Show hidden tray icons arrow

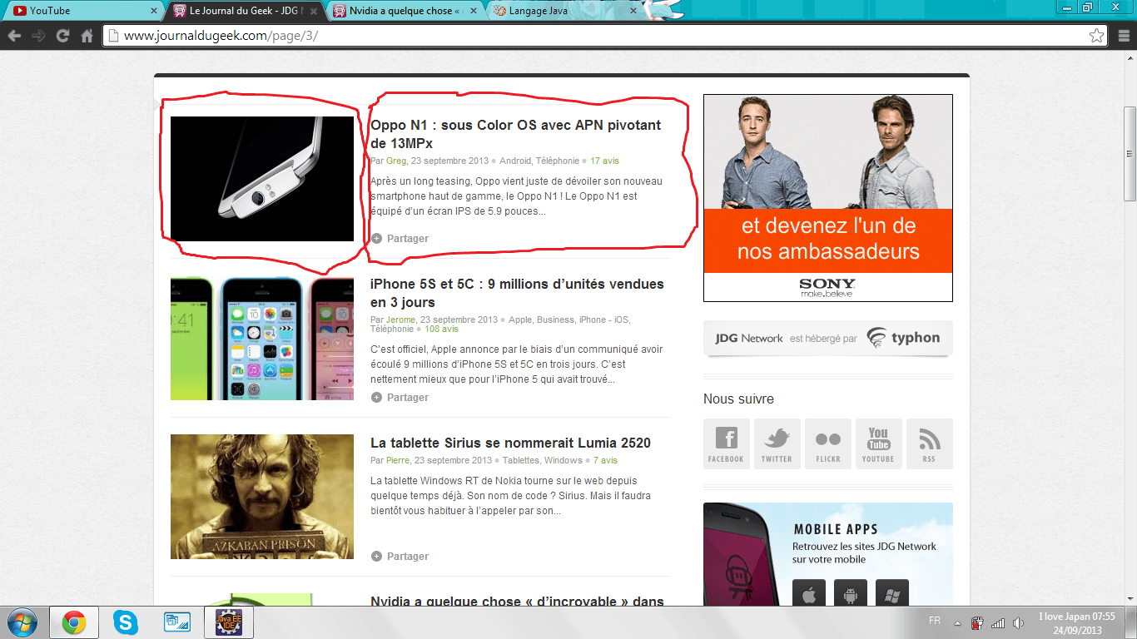[957, 622]
